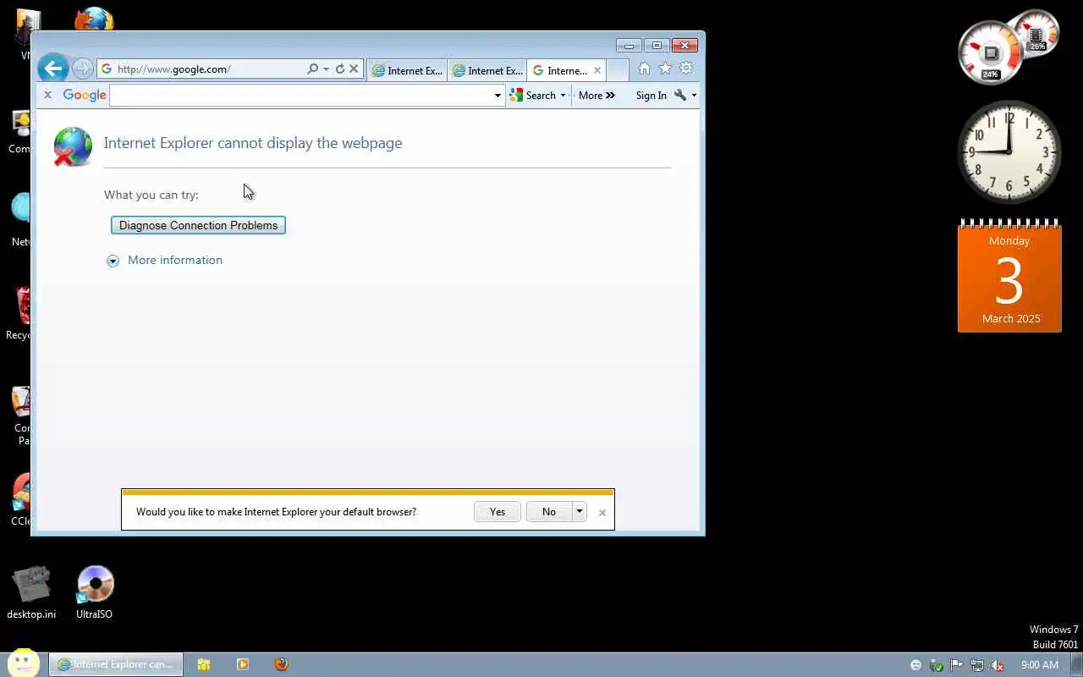Click the Start button on the taskbar
The height and width of the screenshot is (677, 1083).
click(x=24, y=663)
